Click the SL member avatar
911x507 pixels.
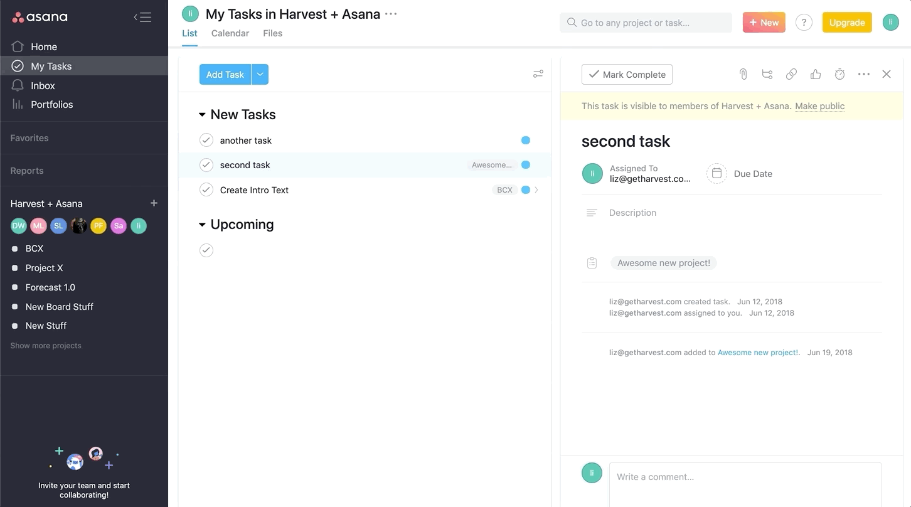58,226
